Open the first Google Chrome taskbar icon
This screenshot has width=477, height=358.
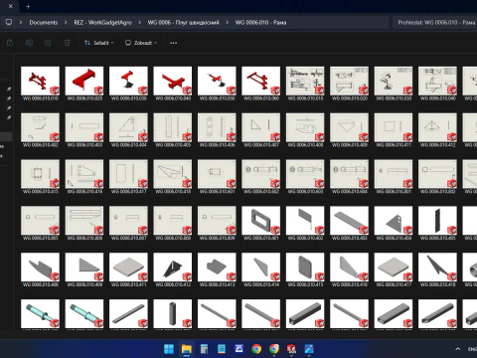256,349
